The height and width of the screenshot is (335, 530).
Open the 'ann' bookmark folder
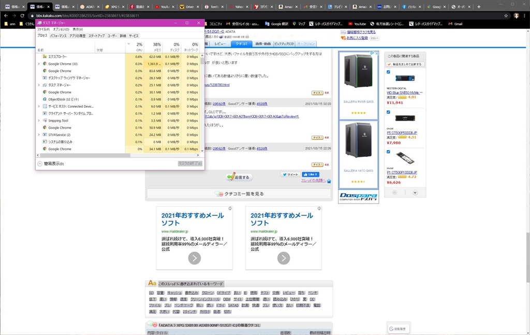pos(10,24)
